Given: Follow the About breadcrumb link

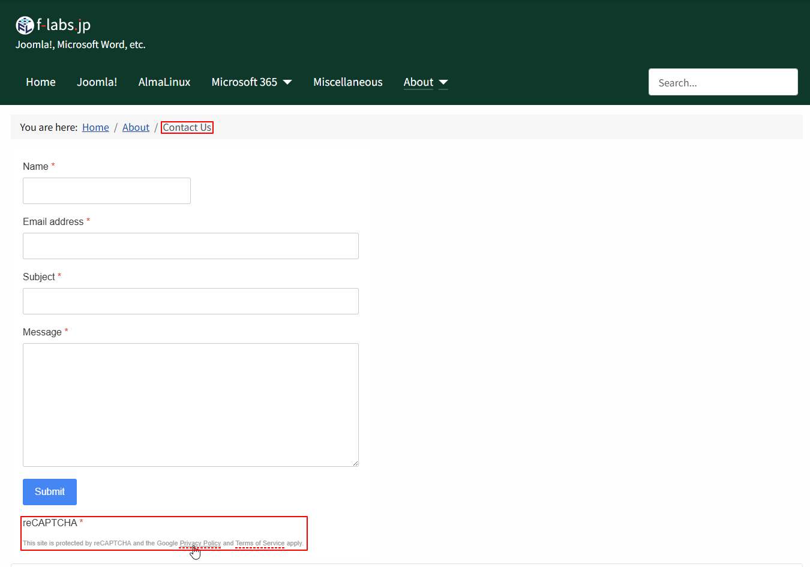Looking at the screenshot, I should click(x=136, y=127).
